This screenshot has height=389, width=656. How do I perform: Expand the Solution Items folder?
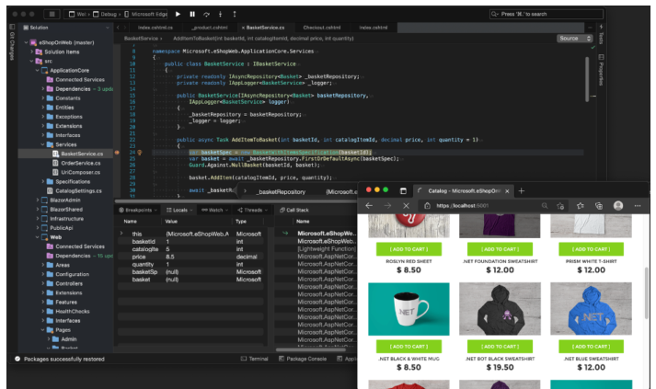(32, 51)
